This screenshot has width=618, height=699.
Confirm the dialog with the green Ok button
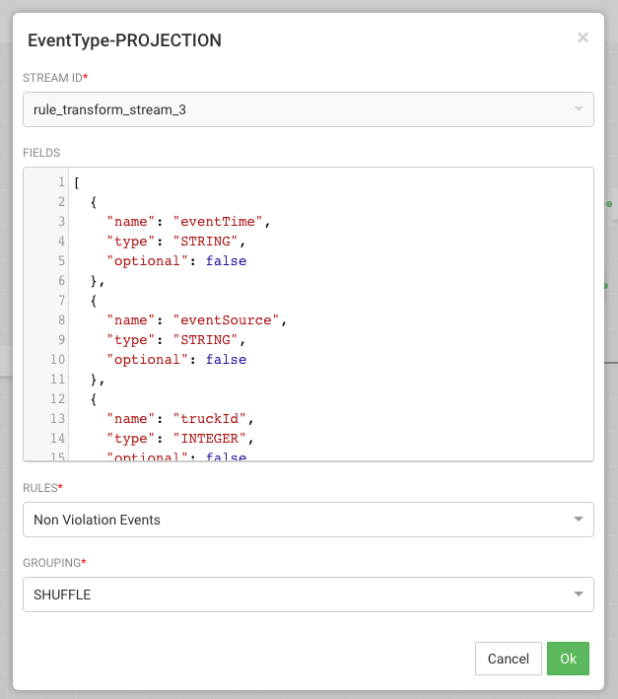tap(568, 659)
